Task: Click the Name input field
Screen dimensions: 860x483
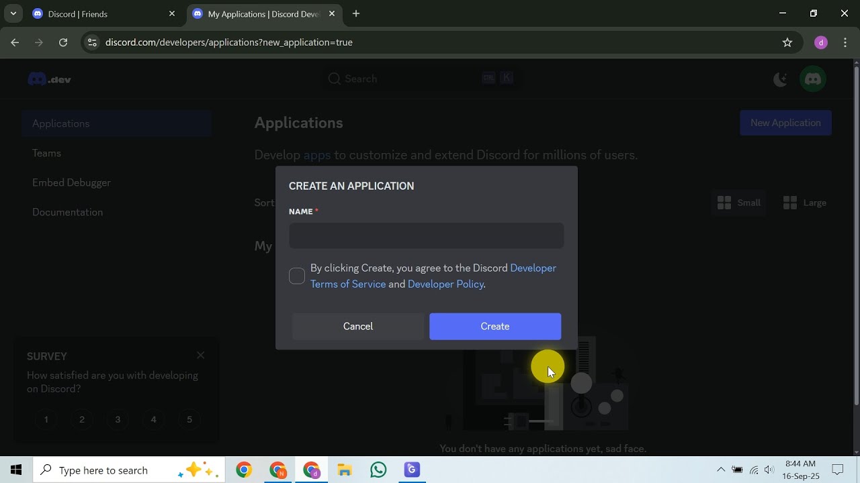Action: point(426,235)
